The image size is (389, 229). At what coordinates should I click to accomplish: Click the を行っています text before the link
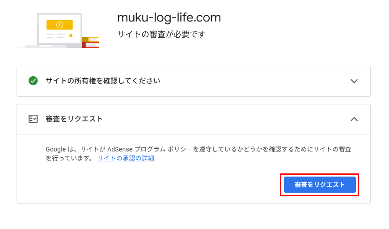tap(69, 158)
